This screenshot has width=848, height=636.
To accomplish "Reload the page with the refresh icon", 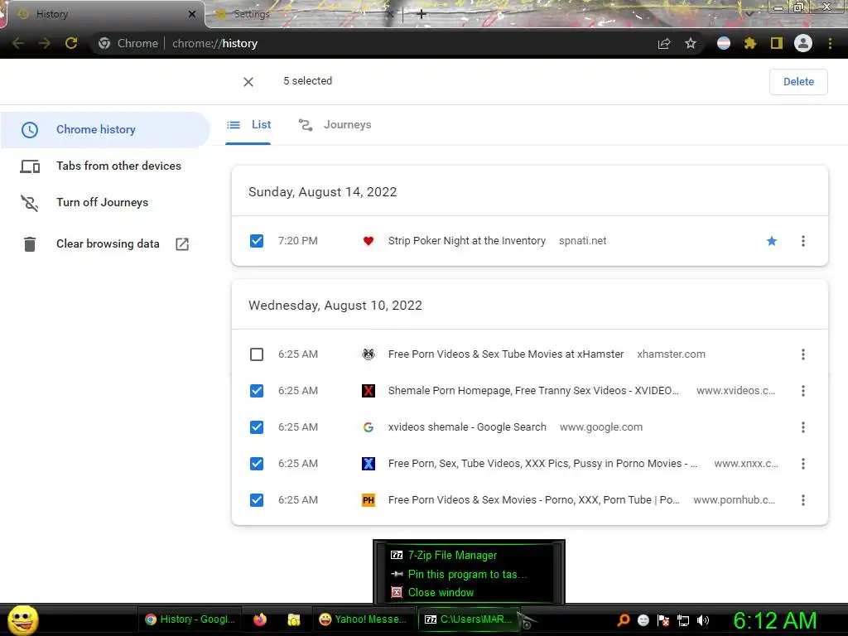I will coord(71,43).
